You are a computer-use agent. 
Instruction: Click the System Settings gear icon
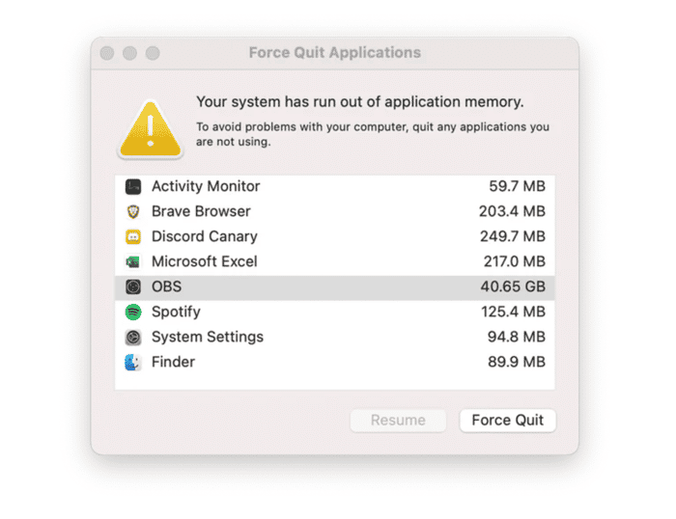(133, 337)
